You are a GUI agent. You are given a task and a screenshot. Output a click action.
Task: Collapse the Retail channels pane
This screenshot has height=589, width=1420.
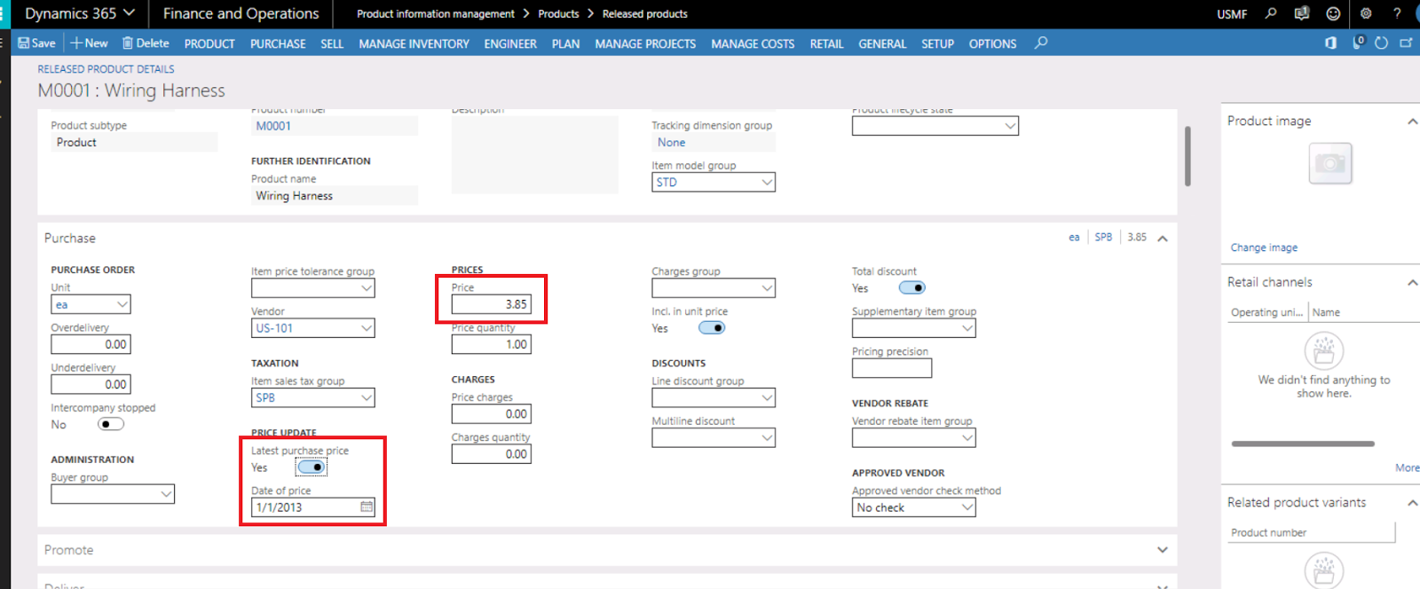(1412, 282)
